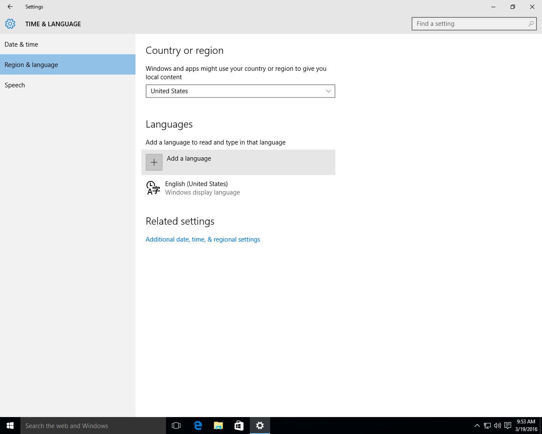This screenshot has width=542, height=434.
Task: Click Search the web and Windows box
Action: pos(93,426)
